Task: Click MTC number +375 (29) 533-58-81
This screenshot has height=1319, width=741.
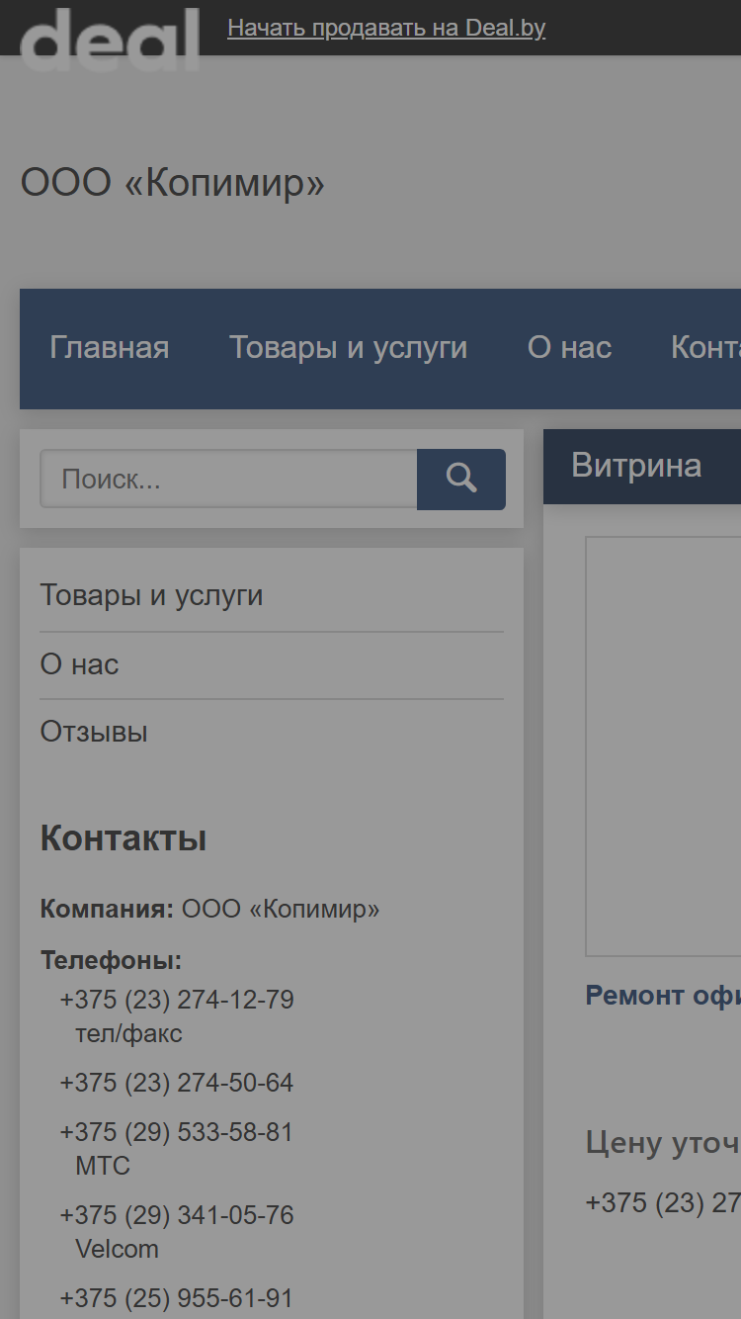Action: [x=177, y=1132]
